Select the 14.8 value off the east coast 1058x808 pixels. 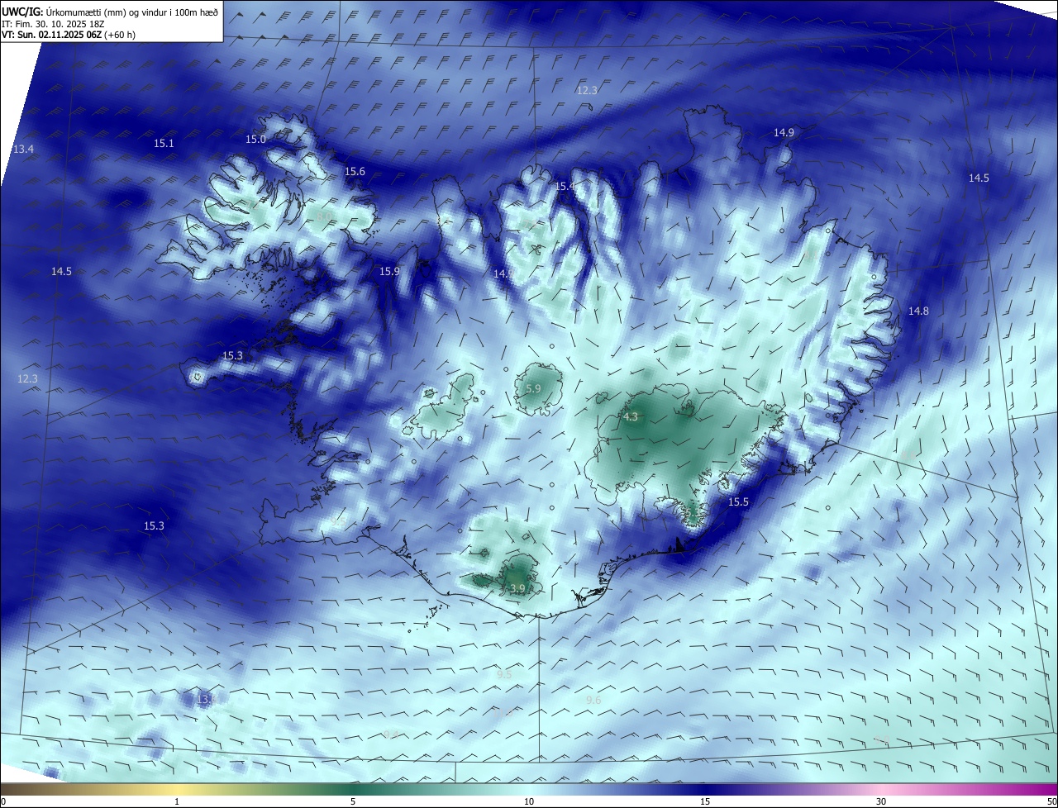click(x=918, y=311)
